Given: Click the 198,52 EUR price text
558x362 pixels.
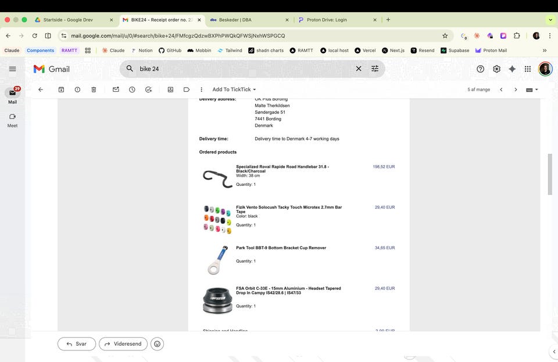Looking at the screenshot, I should 384,167.
